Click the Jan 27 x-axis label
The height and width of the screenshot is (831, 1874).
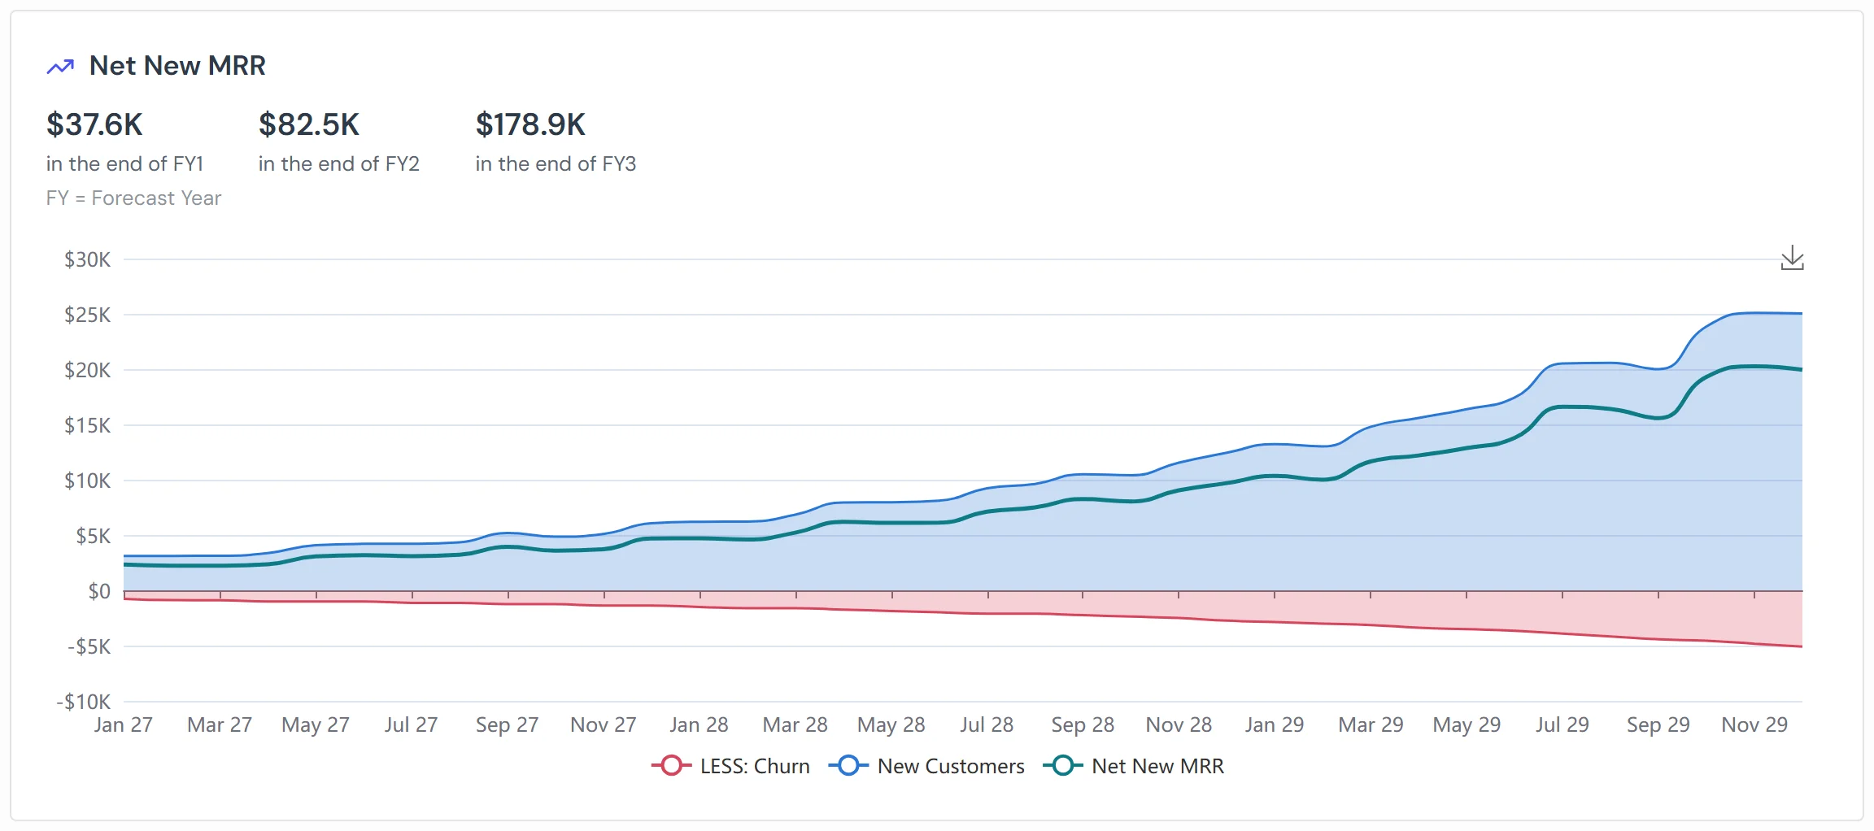coord(124,724)
